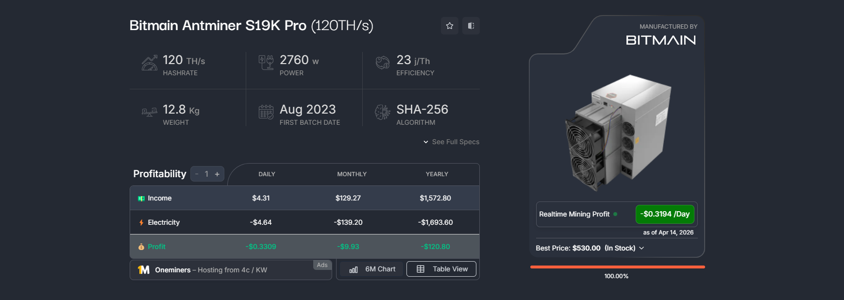Click the calendar icon for first batch date
The height and width of the screenshot is (300, 844).
(x=266, y=112)
